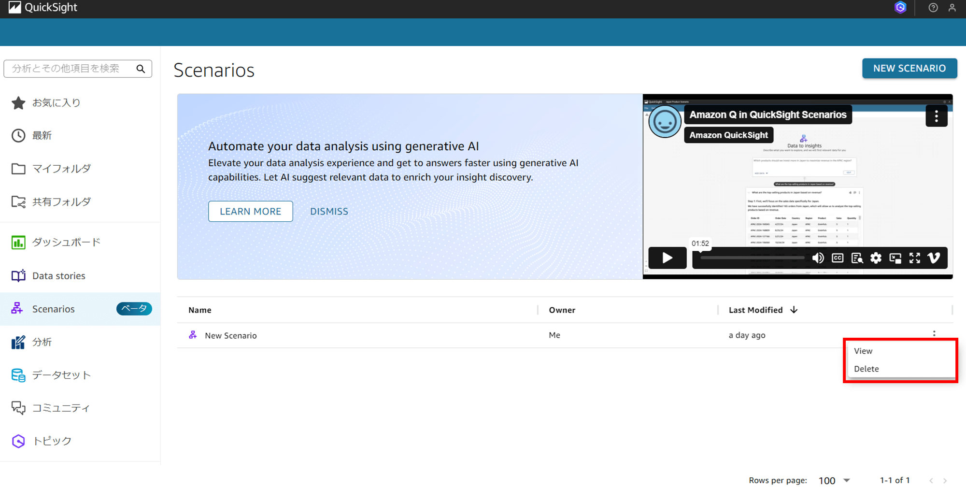Enter fullscreen mode on the video
Screen dimensions: 966x502
(914, 258)
